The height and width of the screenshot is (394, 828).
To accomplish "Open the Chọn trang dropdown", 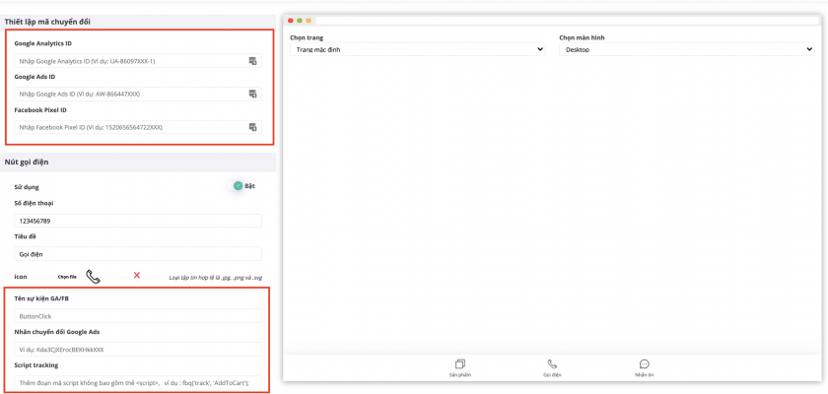I will pos(417,49).
